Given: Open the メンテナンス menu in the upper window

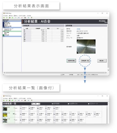Looking at the screenshot, I should tap(22, 16).
